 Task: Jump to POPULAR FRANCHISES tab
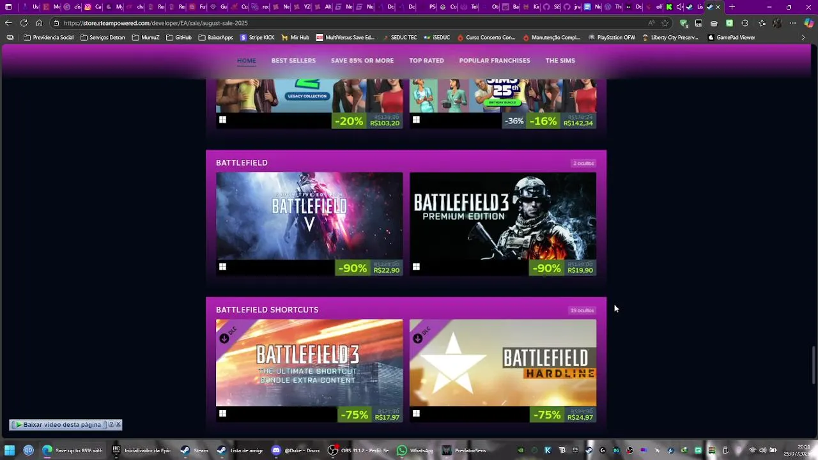(495, 61)
